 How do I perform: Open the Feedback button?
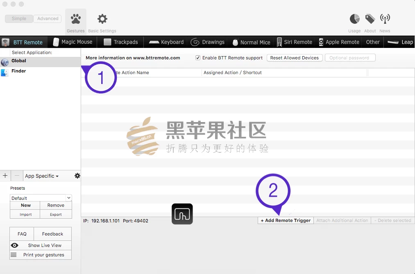(x=53, y=234)
